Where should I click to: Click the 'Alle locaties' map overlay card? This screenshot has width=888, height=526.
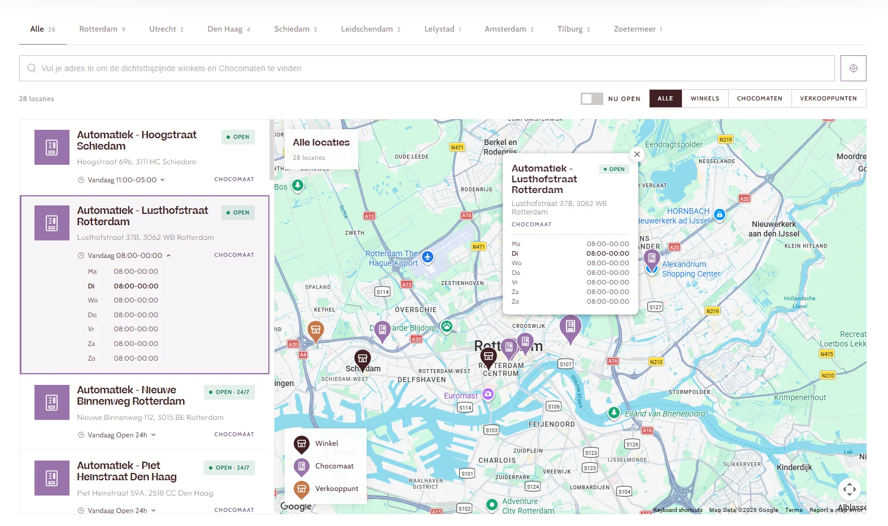[x=321, y=149]
